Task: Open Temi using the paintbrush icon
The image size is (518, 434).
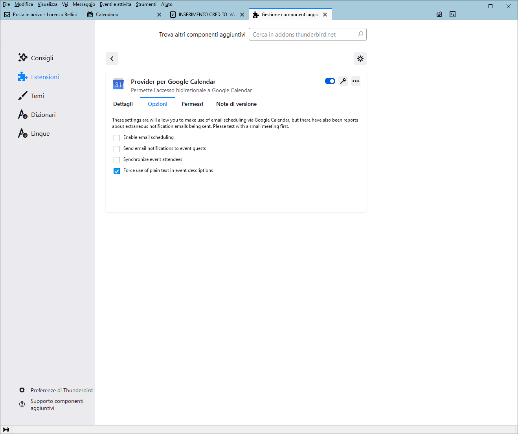Action: click(22, 95)
